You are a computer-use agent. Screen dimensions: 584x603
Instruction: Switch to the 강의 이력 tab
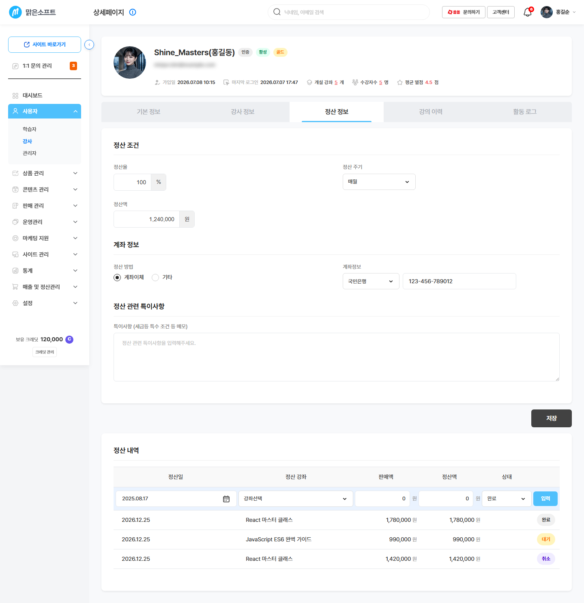431,112
